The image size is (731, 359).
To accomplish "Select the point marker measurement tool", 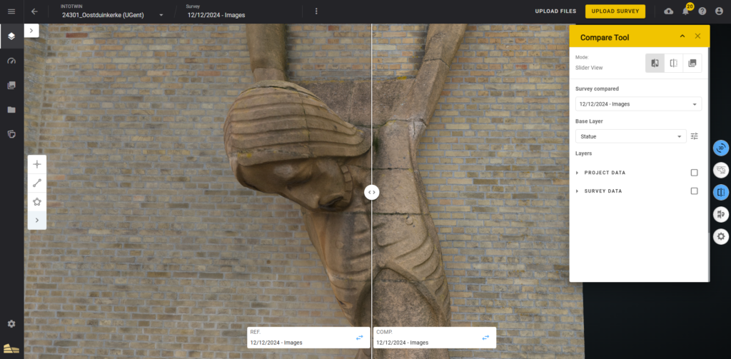I will (37, 164).
